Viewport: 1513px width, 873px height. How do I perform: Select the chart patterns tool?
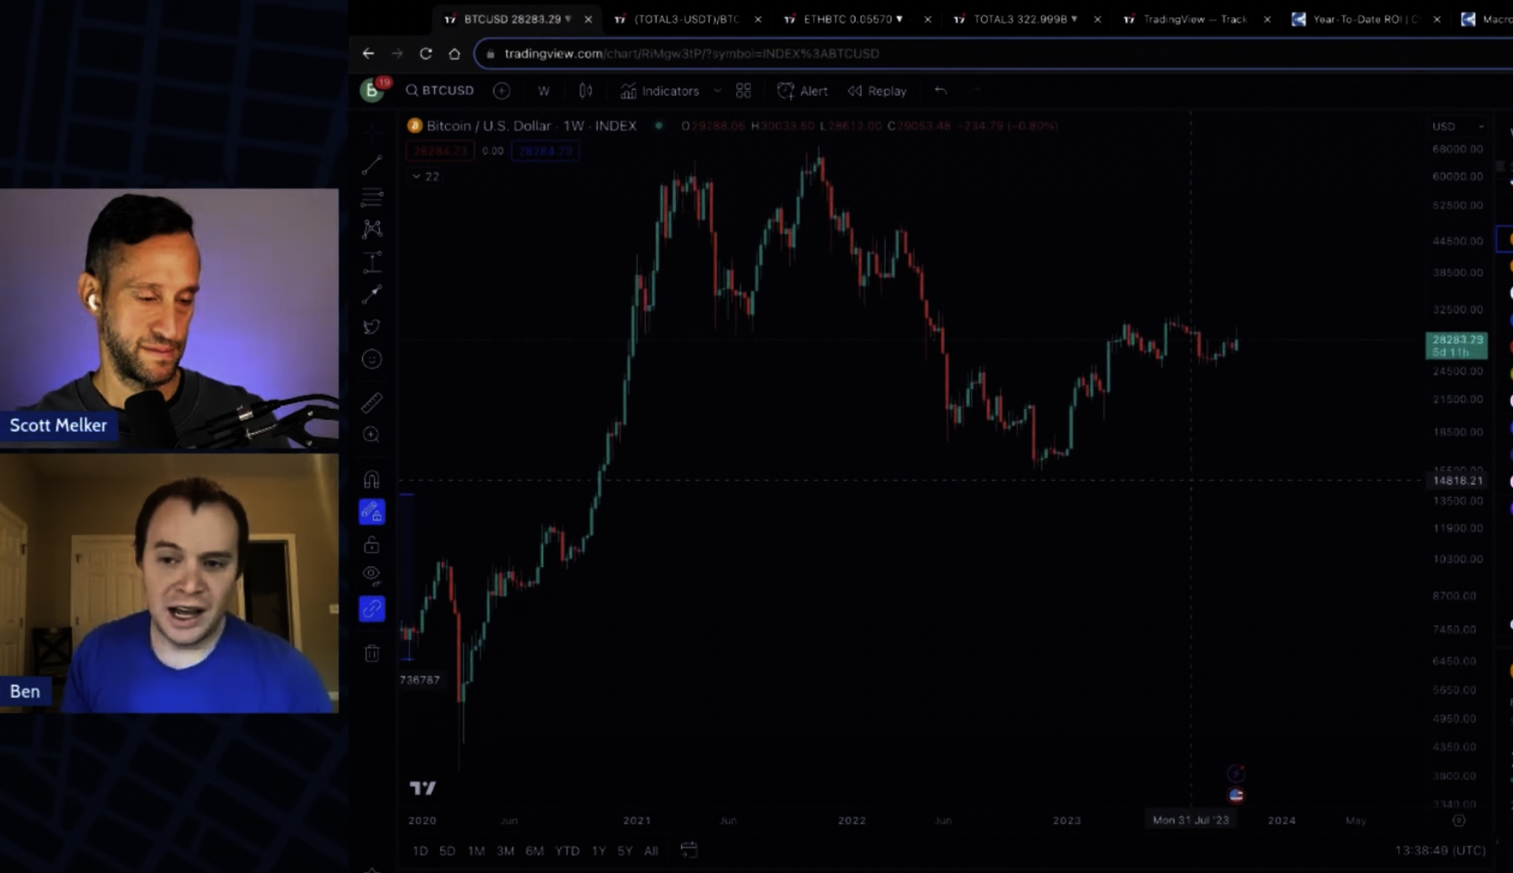[x=372, y=229]
